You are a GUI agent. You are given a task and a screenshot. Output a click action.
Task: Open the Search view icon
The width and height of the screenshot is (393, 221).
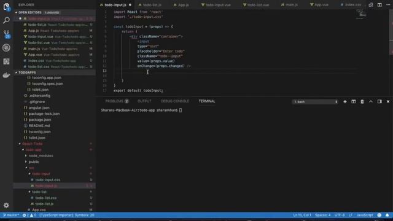(x=6, y=20)
